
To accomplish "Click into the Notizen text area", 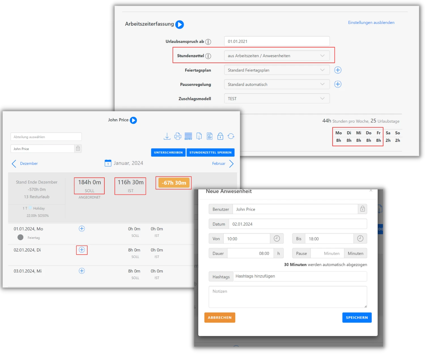I will point(288,297).
